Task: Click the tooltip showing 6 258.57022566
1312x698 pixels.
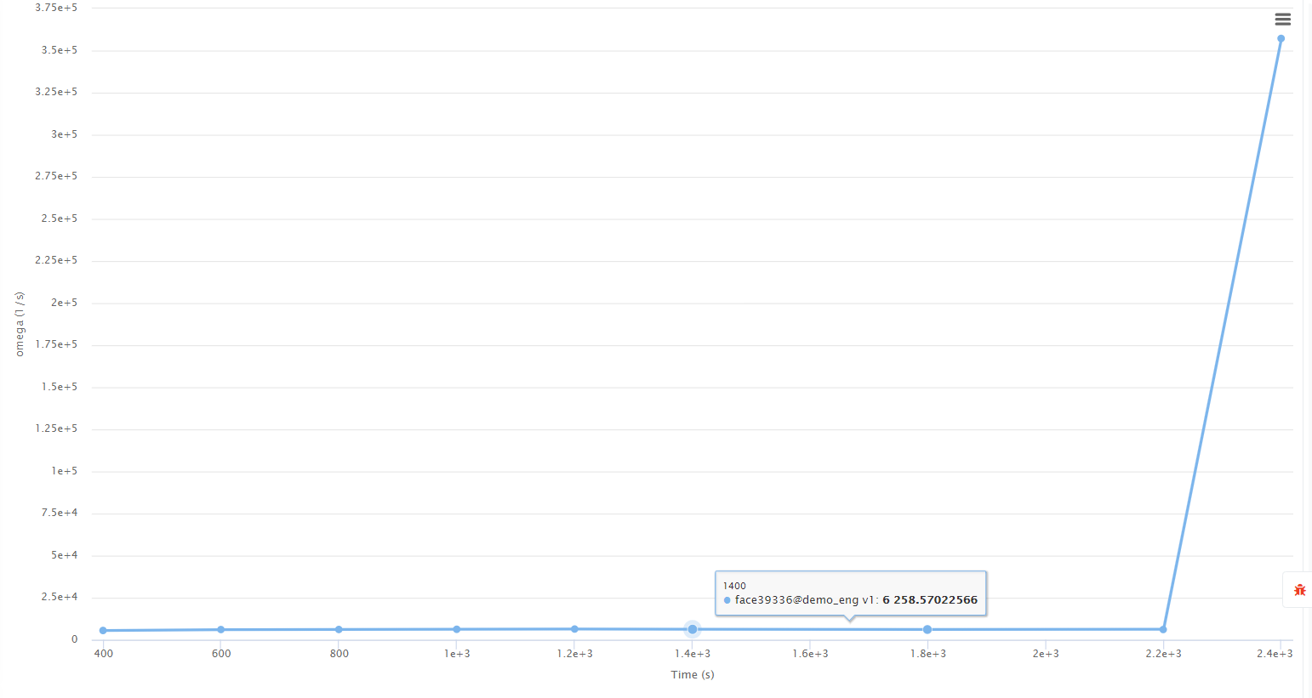Action: [850, 593]
